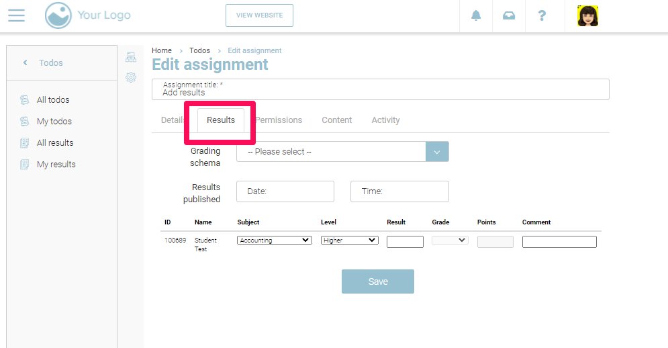Click the hierarchy structure icon
Viewport: 668px width, 348px height.
[x=131, y=58]
